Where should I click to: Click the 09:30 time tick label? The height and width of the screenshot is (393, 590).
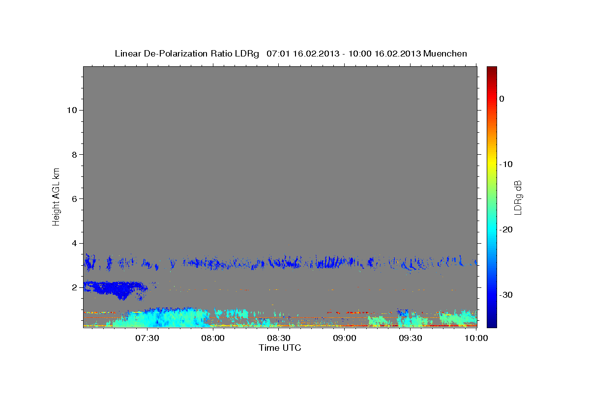click(x=411, y=338)
